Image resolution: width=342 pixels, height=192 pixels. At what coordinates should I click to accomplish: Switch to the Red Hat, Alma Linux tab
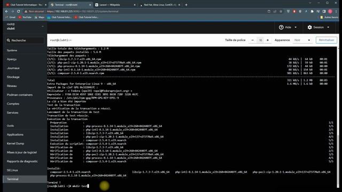160,5
